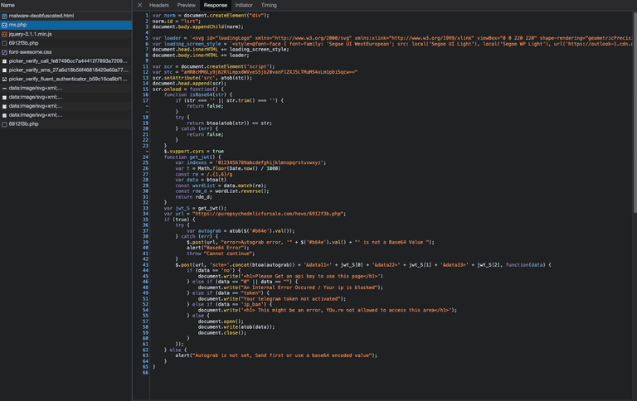Click line number 1 in the gutter
This screenshot has height=401, width=637.
[147, 16]
